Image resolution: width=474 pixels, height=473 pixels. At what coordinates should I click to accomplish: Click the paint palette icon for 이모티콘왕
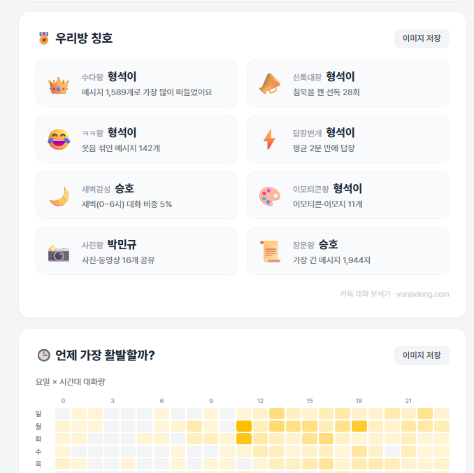pyautogui.click(x=270, y=196)
